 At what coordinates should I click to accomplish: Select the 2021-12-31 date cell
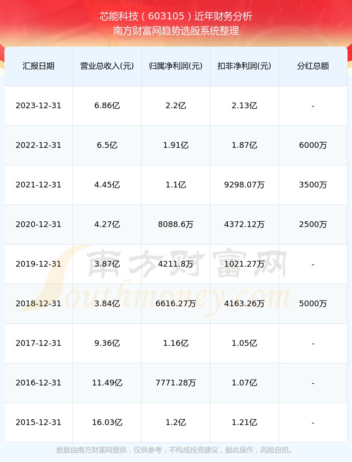coord(38,185)
